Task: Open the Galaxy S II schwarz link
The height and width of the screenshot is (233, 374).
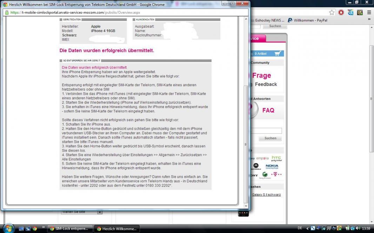Action: point(266,195)
